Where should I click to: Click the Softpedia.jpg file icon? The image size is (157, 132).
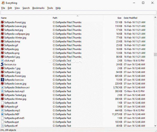(2, 49)
